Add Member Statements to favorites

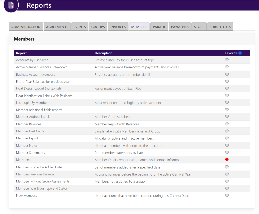(x=227, y=153)
